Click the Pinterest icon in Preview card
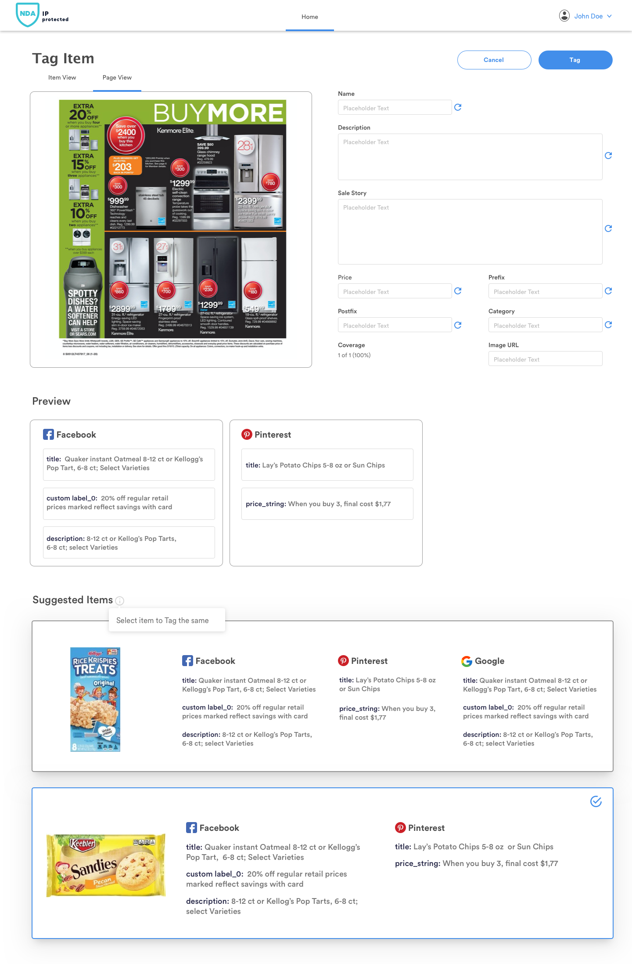Viewport: 632px width, 964px height. (x=247, y=435)
